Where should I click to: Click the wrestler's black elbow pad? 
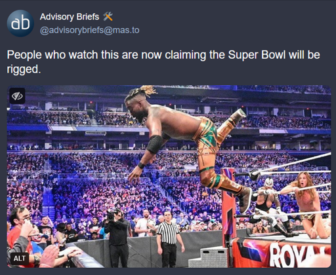155,144
